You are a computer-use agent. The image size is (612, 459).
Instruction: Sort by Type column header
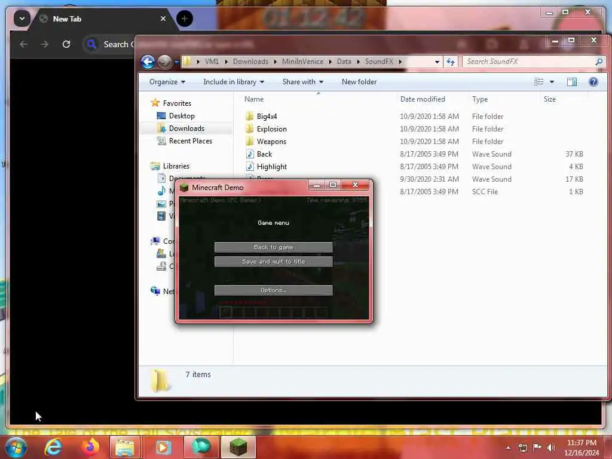[x=480, y=99]
